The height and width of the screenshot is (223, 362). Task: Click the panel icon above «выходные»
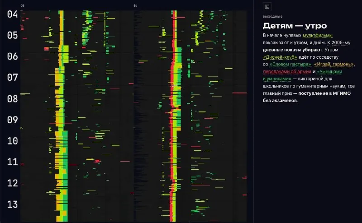tap(267, 7)
